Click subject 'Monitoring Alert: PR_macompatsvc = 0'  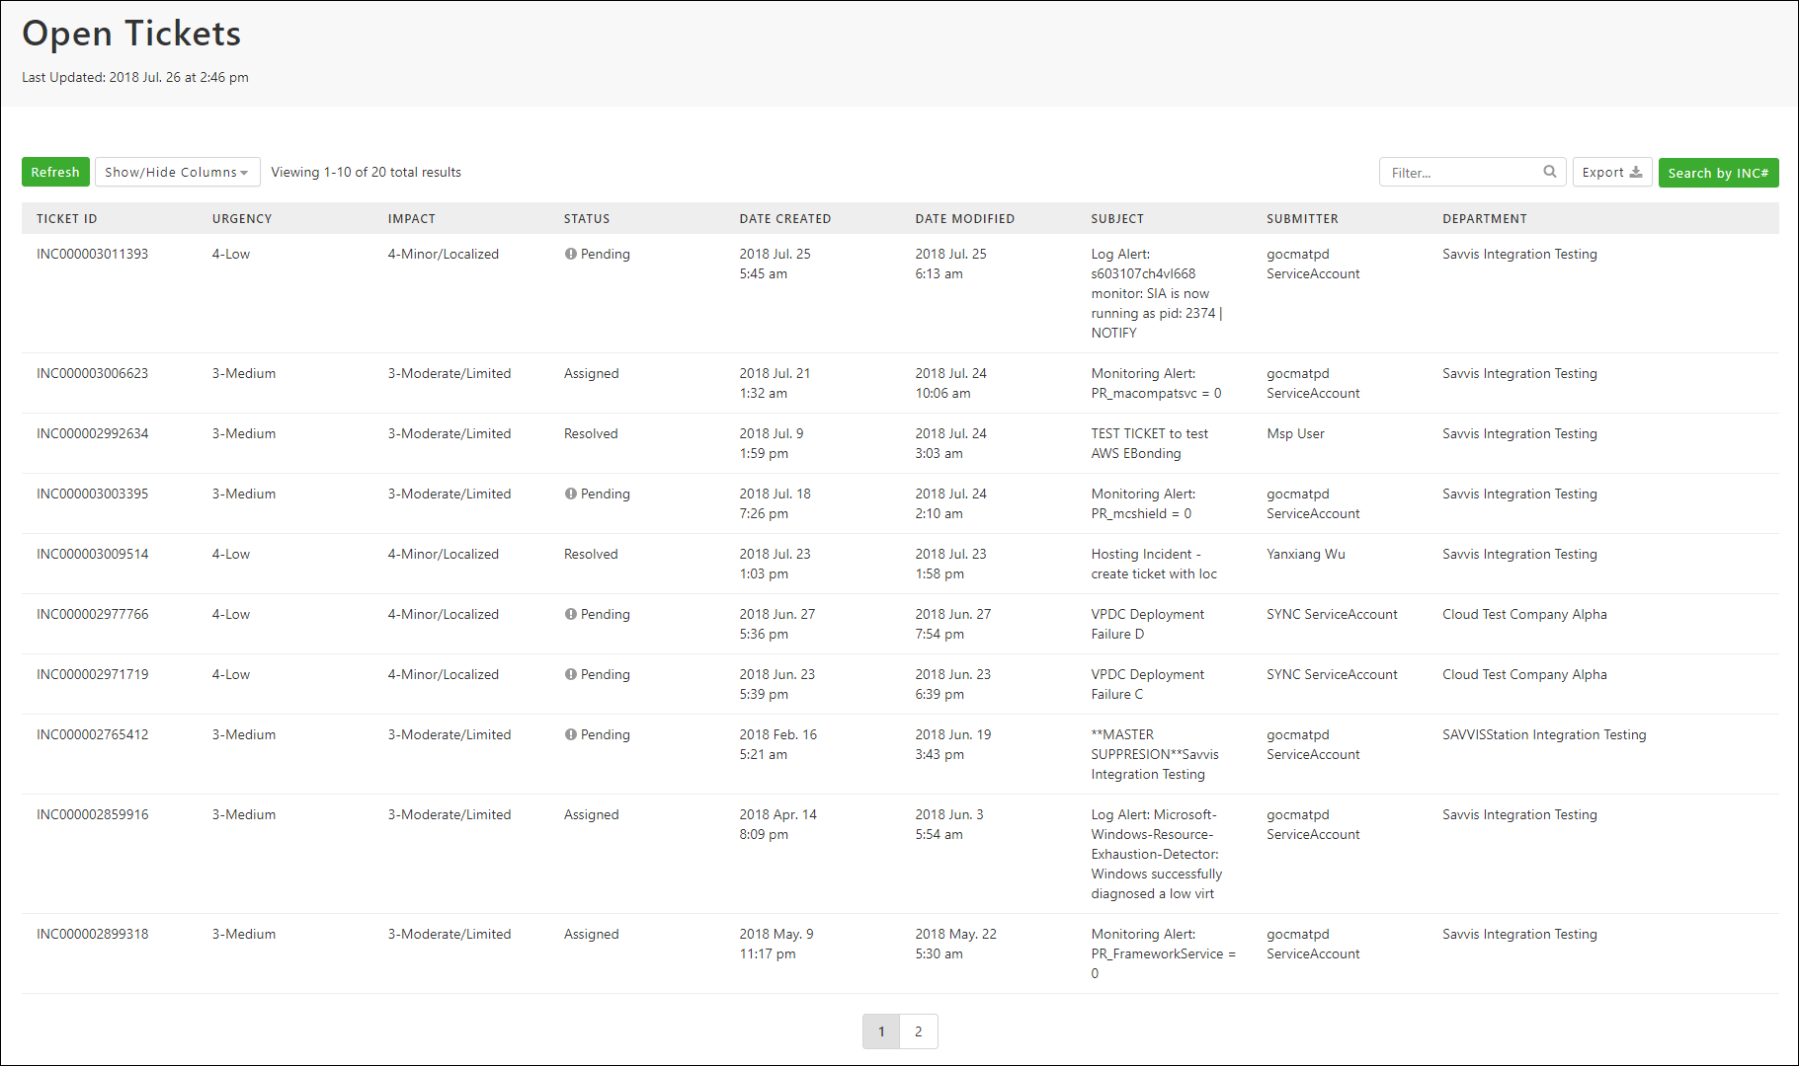[1156, 383]
